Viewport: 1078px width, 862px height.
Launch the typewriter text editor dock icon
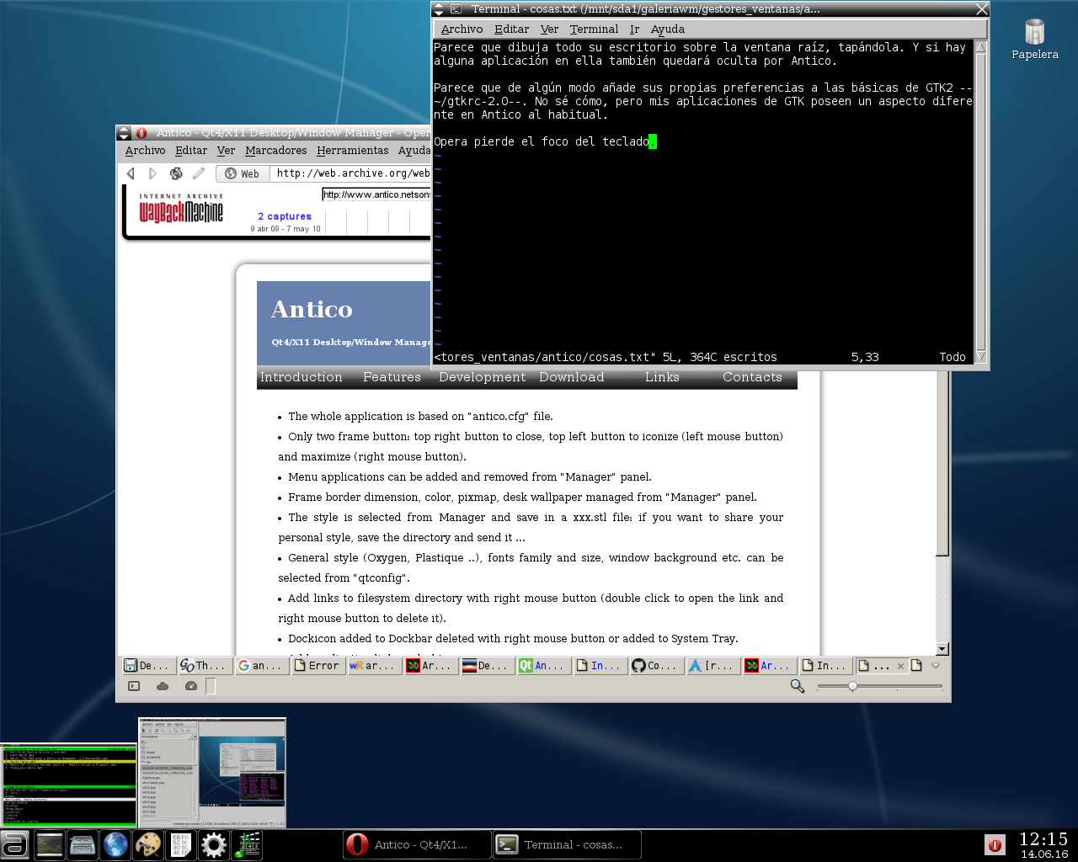83,844
